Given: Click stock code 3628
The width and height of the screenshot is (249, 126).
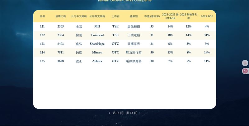Looking at the screenshot, I should [x=60, y=61].
